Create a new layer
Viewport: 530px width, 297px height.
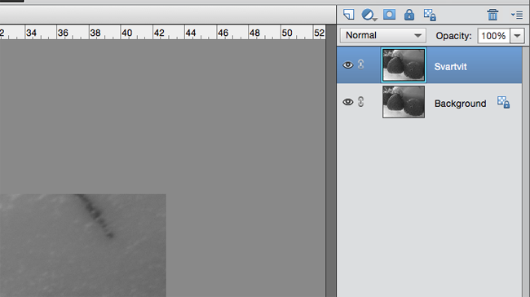[349, 15]
